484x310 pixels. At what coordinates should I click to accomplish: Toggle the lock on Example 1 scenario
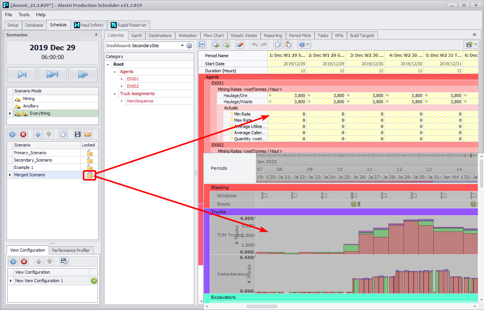90,167
